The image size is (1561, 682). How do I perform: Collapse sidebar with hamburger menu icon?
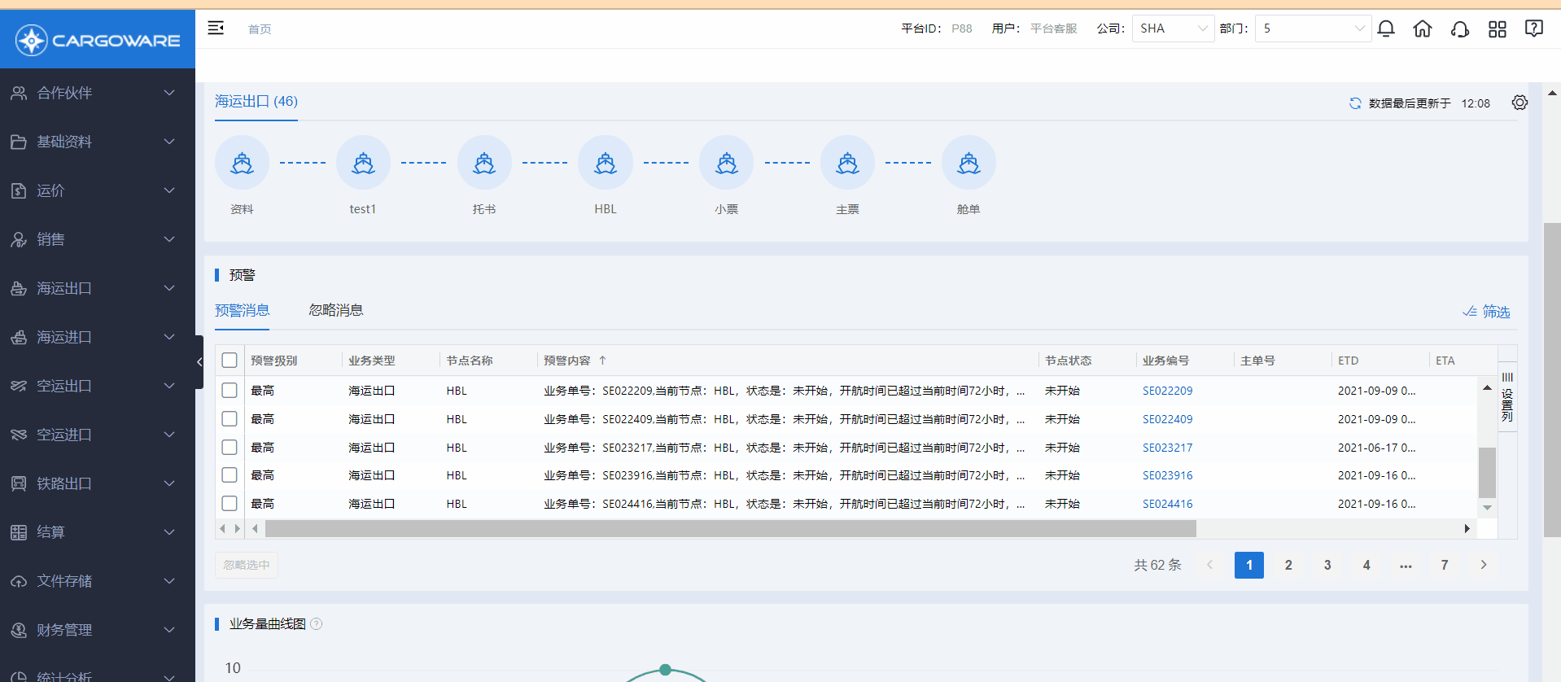(x=216, y=28)
